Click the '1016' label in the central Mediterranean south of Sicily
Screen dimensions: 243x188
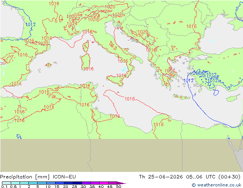[130, 99]
